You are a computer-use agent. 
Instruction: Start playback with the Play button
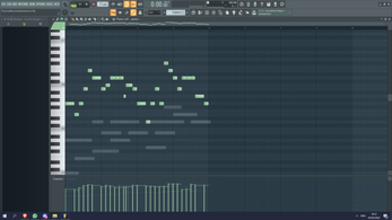(x=80, y=4)
